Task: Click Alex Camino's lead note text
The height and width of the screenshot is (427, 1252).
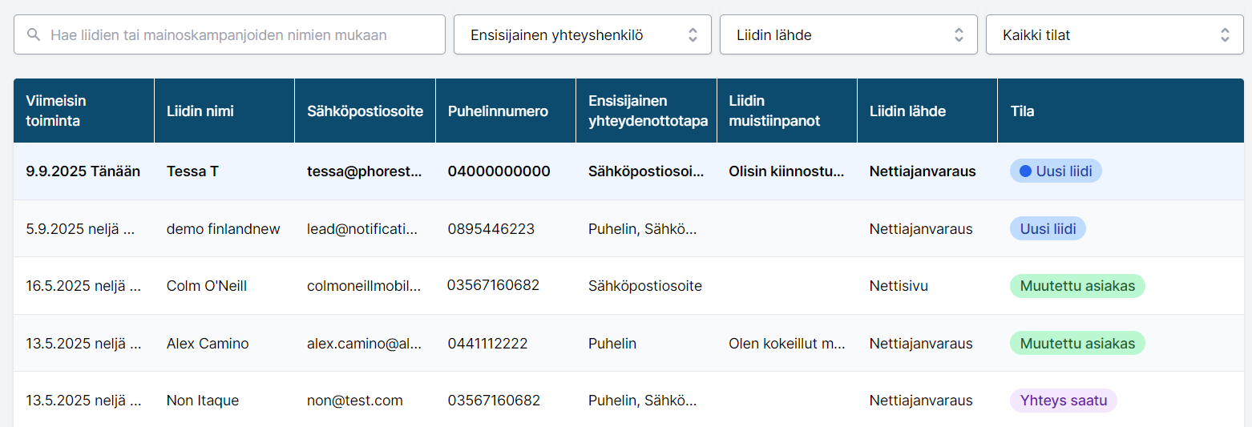Action: click(x=786, y=344)
